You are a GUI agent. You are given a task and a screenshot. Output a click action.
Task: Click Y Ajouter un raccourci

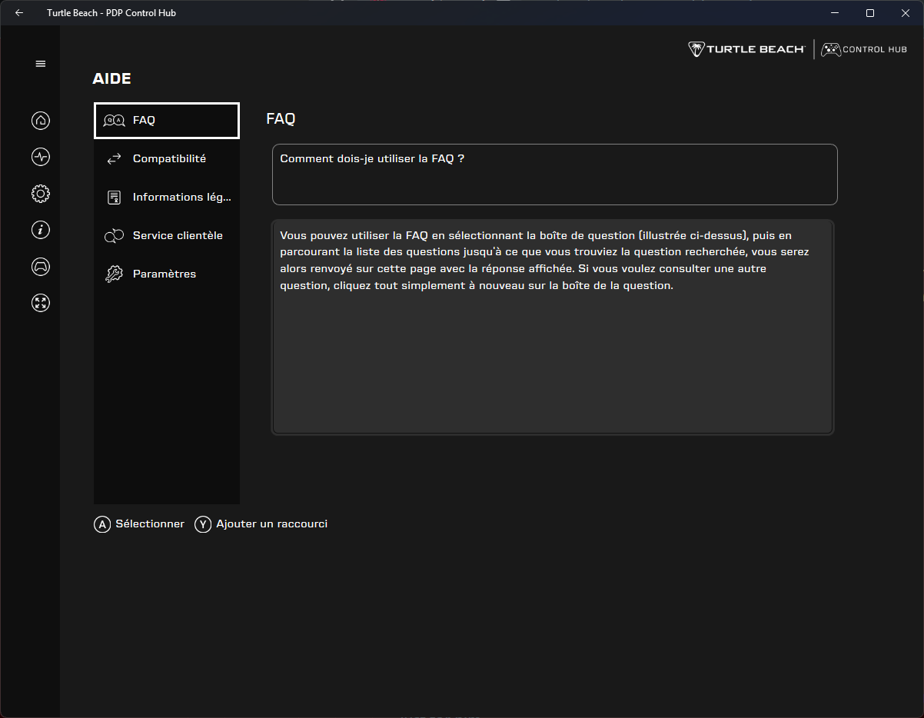click(261, 524)
